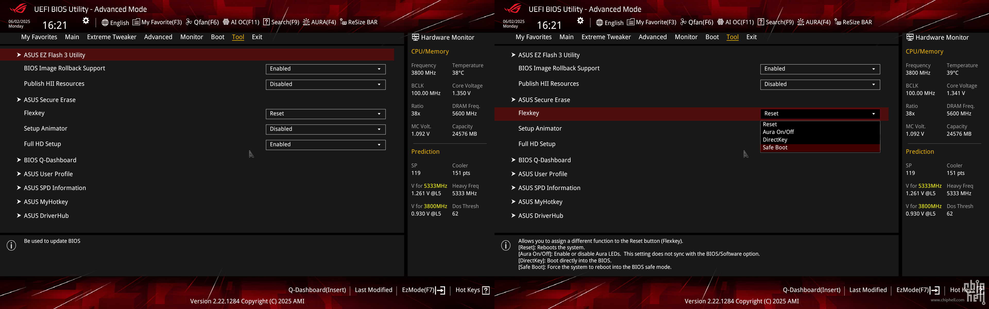The height and width of the screenshot is (309, 989).
Task: Open AI OC(F11) guide in left screen
Action: [241, 22]
